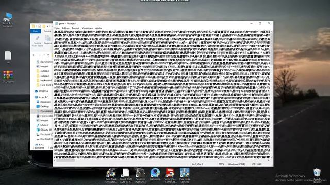
Task: Click the Notepad horizontal scrollbar thumb
Action: tap(65, 160)
